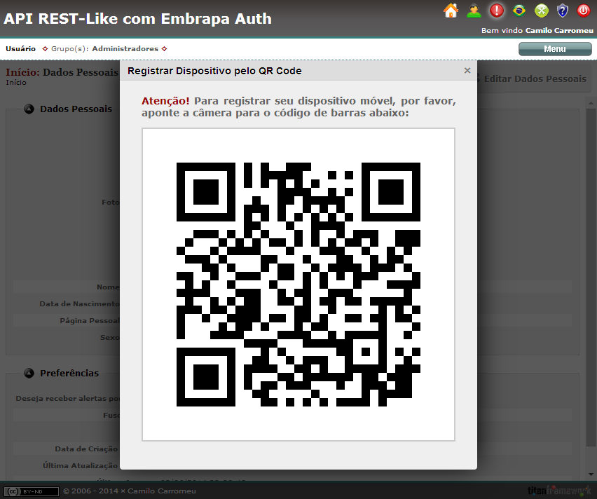Click the Início breadcrumb text
The height and width of the screenshot is (499, 597).
pos(16,82)
